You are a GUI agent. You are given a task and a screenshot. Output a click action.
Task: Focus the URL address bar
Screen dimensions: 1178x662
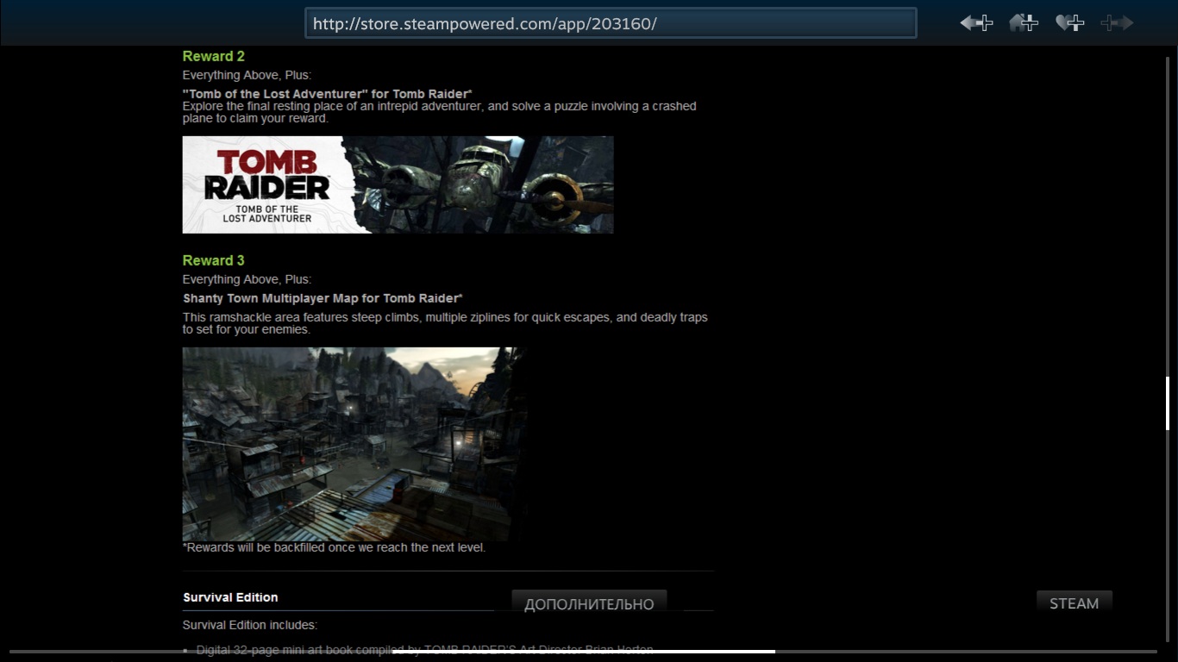(611, 23)
